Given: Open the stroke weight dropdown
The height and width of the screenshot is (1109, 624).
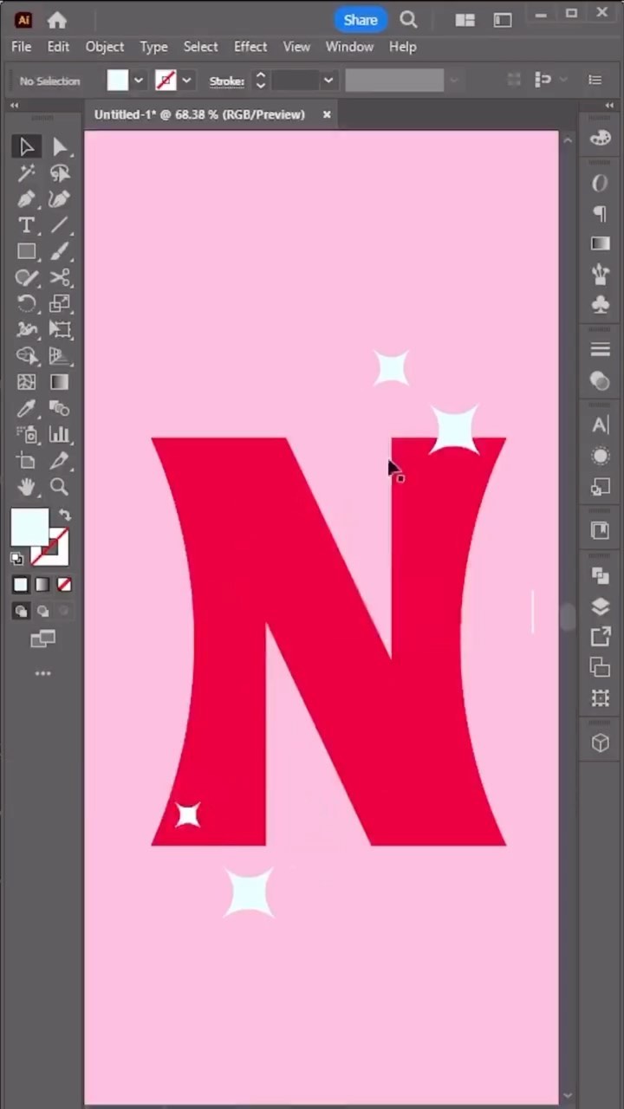Looking at the screenshot, I should point(328,81).
